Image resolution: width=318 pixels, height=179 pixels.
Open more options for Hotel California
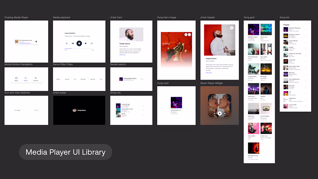306,42
